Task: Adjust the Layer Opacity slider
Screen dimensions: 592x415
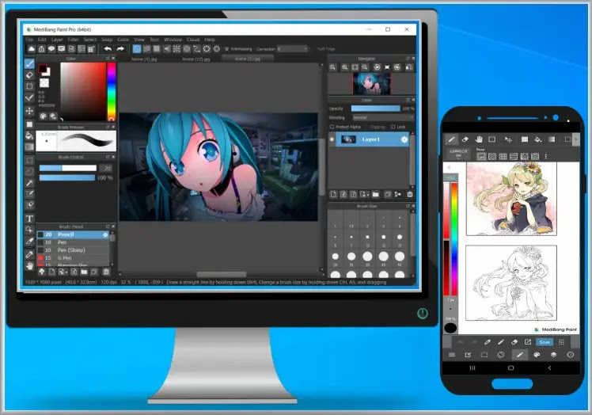Action: click(x=376, y=109)
